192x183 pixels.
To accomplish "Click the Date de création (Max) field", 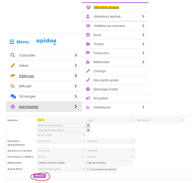I will (x=61, y=130).
